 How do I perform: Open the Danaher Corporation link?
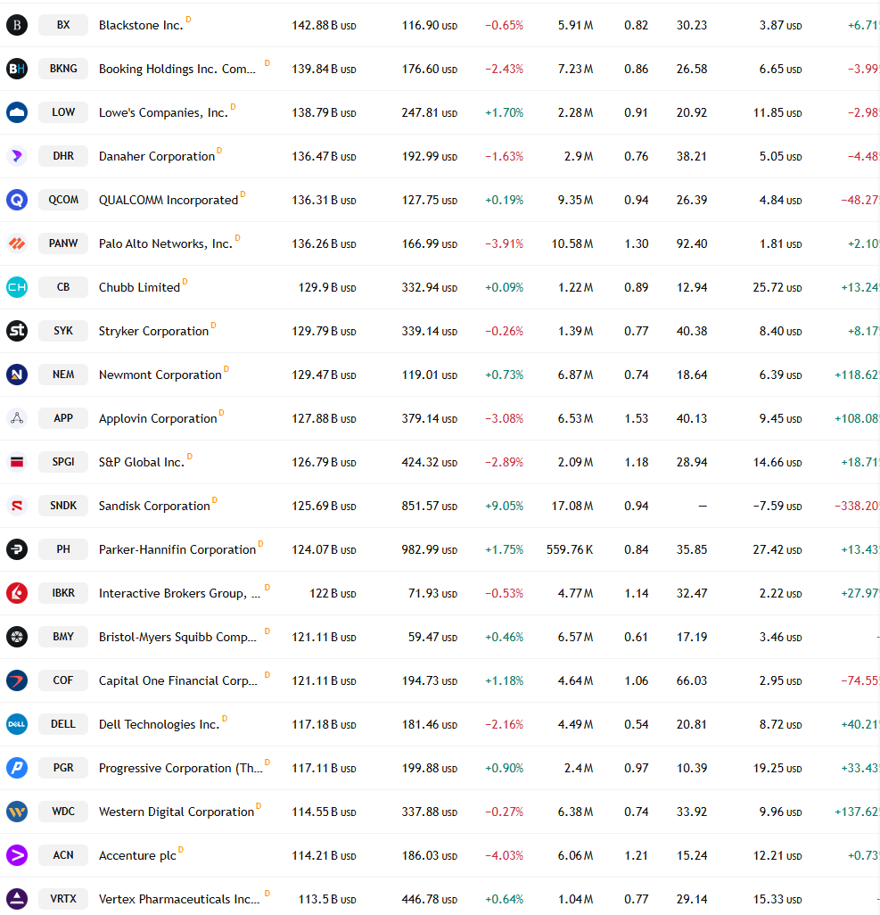tap(157, 156)
